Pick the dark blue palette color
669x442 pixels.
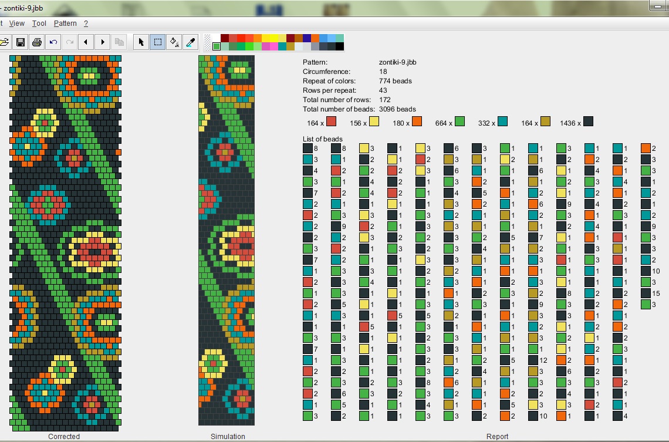[307, 38]
